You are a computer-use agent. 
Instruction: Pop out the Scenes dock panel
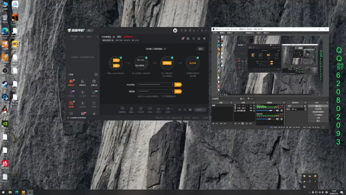231,103
